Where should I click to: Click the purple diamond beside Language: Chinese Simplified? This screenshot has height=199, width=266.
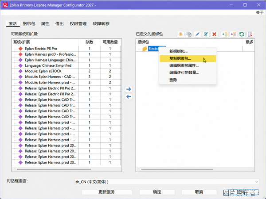[20, 65]
